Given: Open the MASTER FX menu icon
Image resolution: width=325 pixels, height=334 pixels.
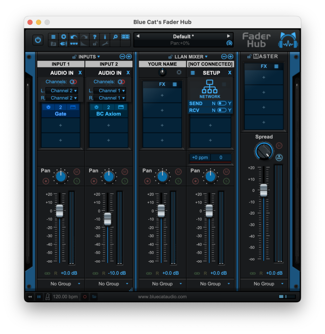Looking at the screenshot, I should [276, 67].
